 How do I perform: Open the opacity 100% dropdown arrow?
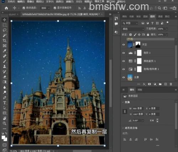[167, 29]
